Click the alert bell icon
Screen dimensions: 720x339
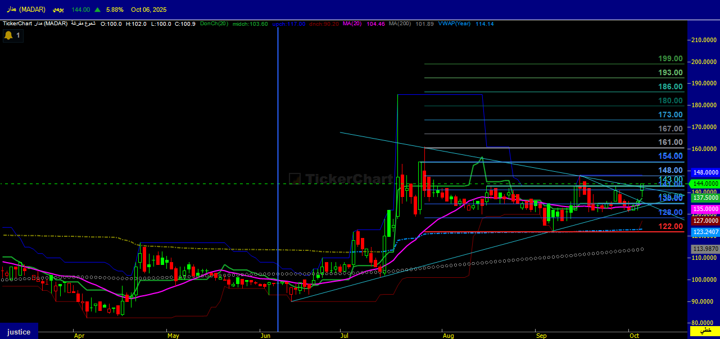[x=8, y=35]
